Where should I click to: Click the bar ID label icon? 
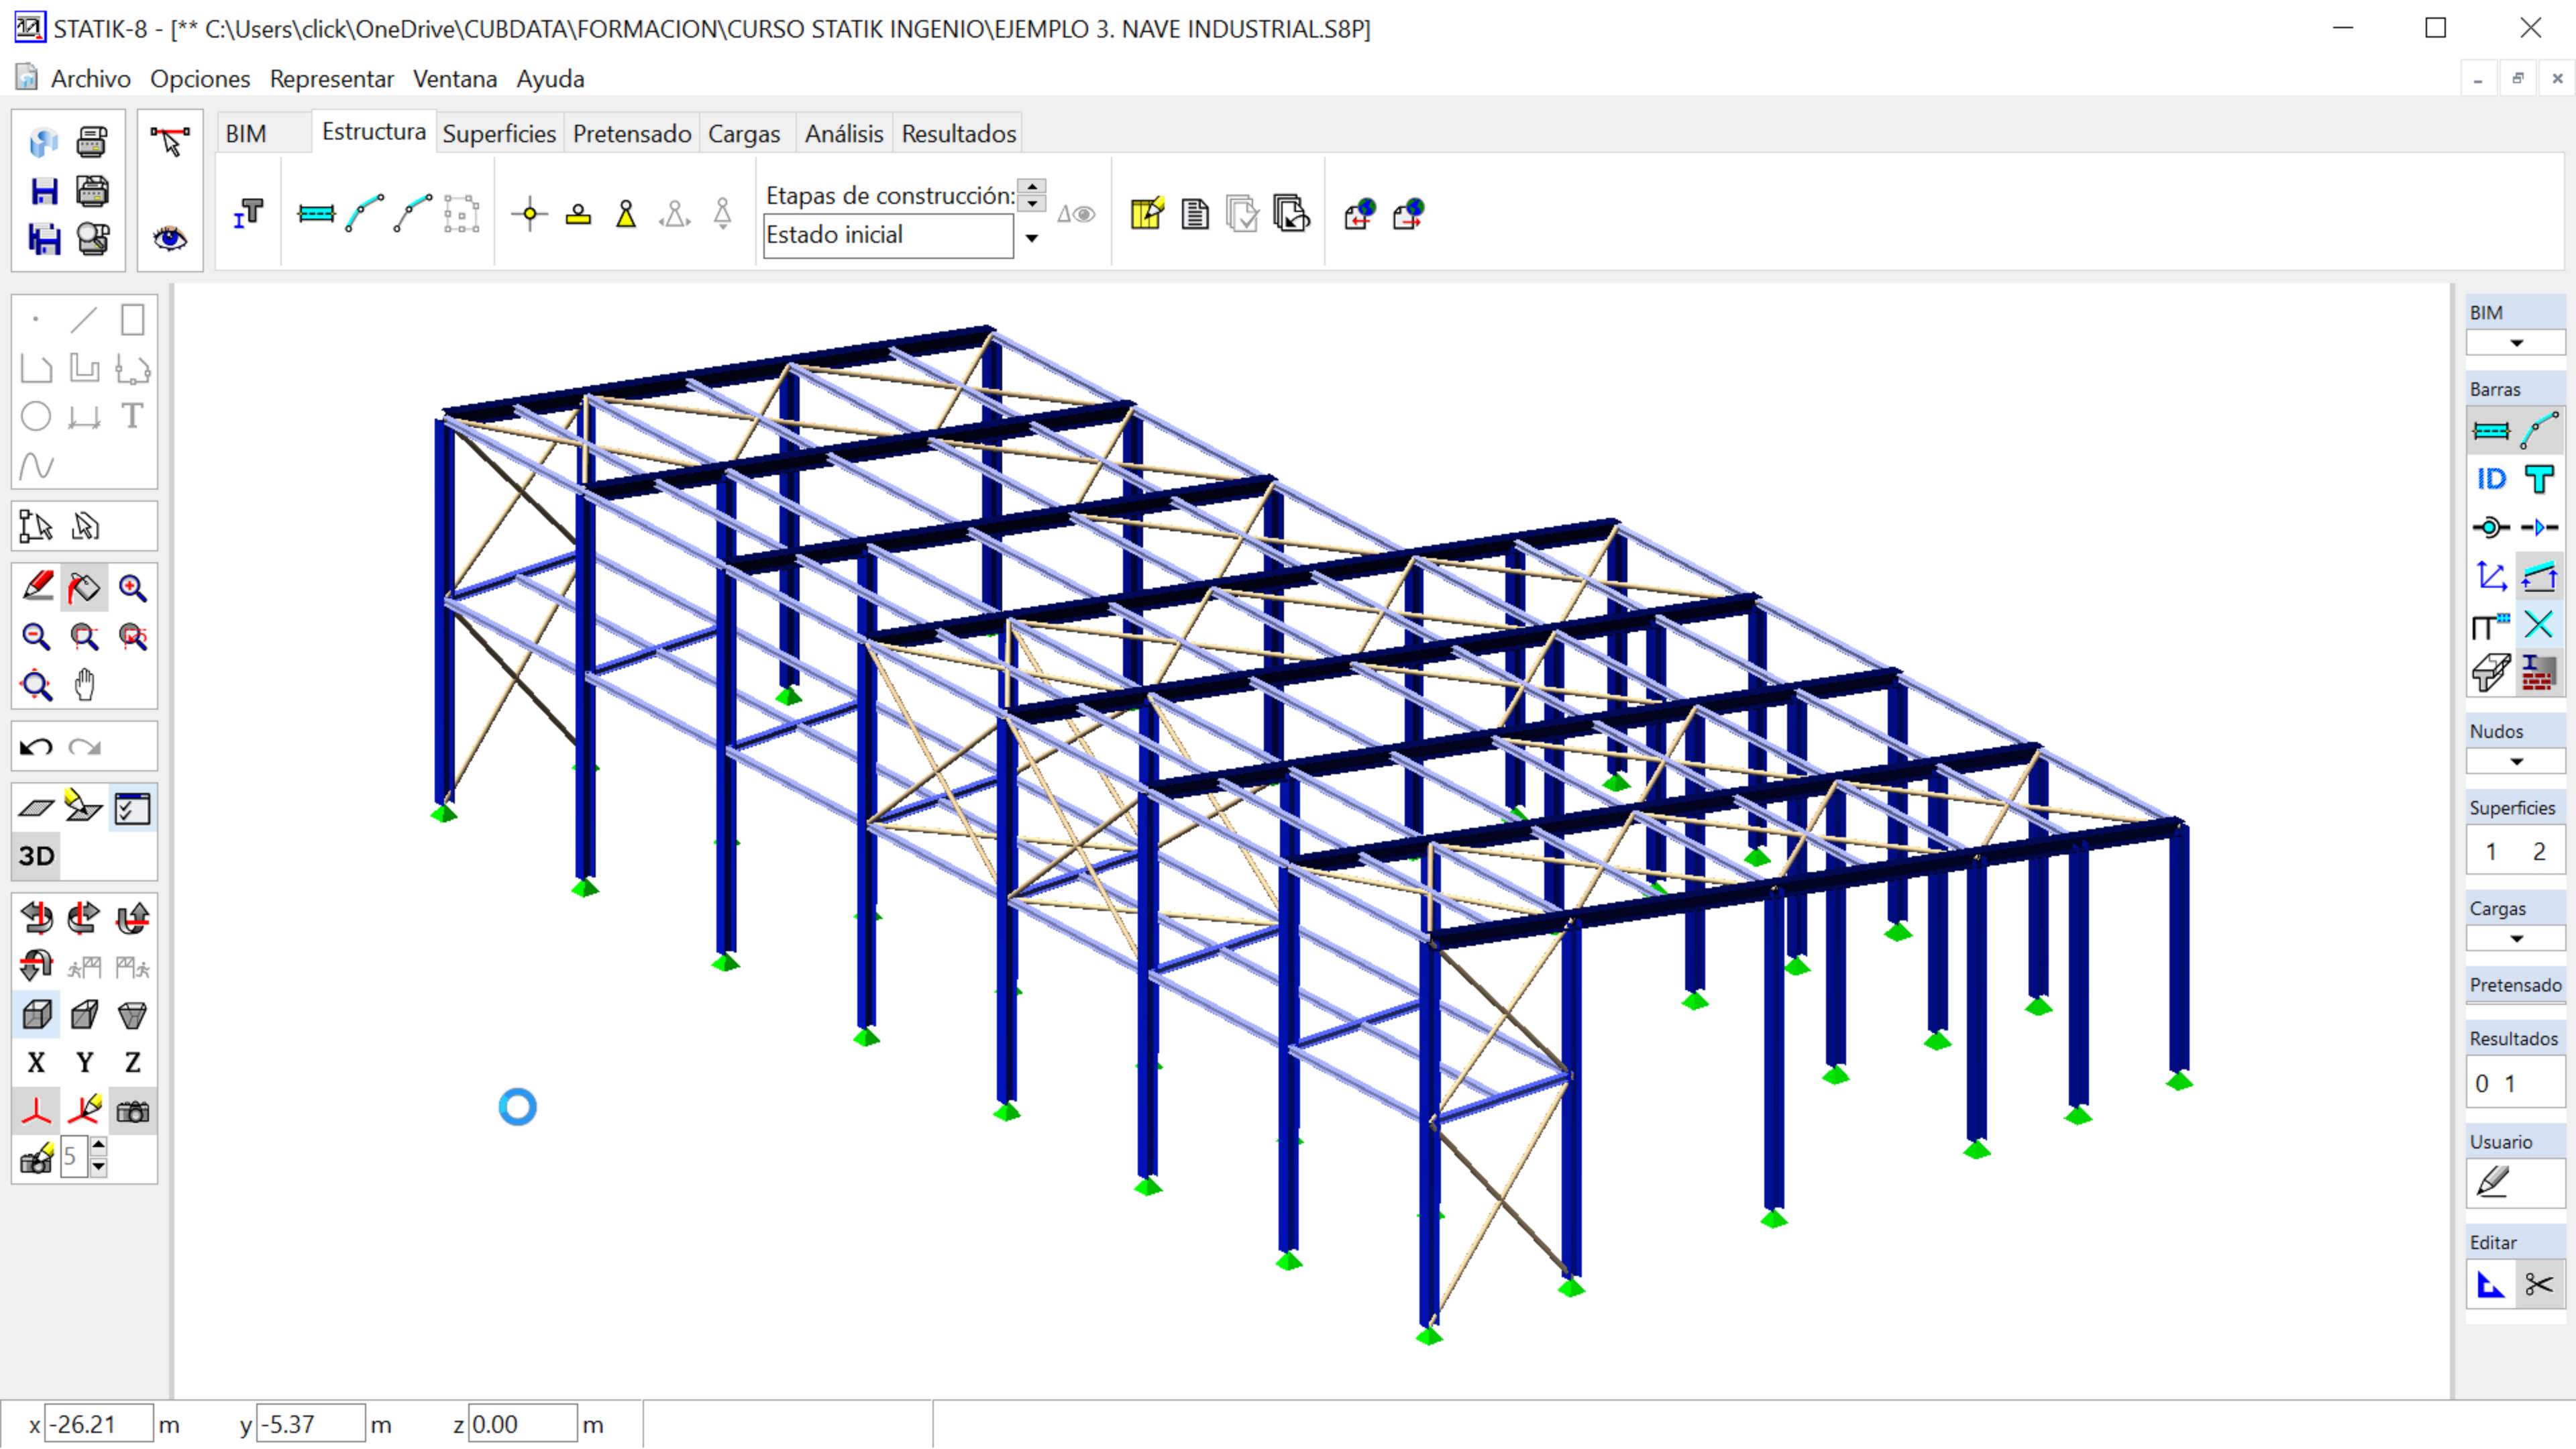(x=2491, y=480)
